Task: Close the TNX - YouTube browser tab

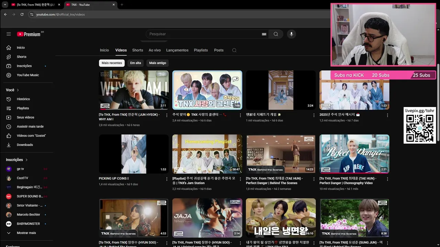Action: pyautogui.click(x=114, y=5)
